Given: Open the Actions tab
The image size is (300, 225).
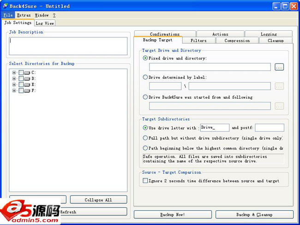Looking at the screenshot, I should pos(220,34).
